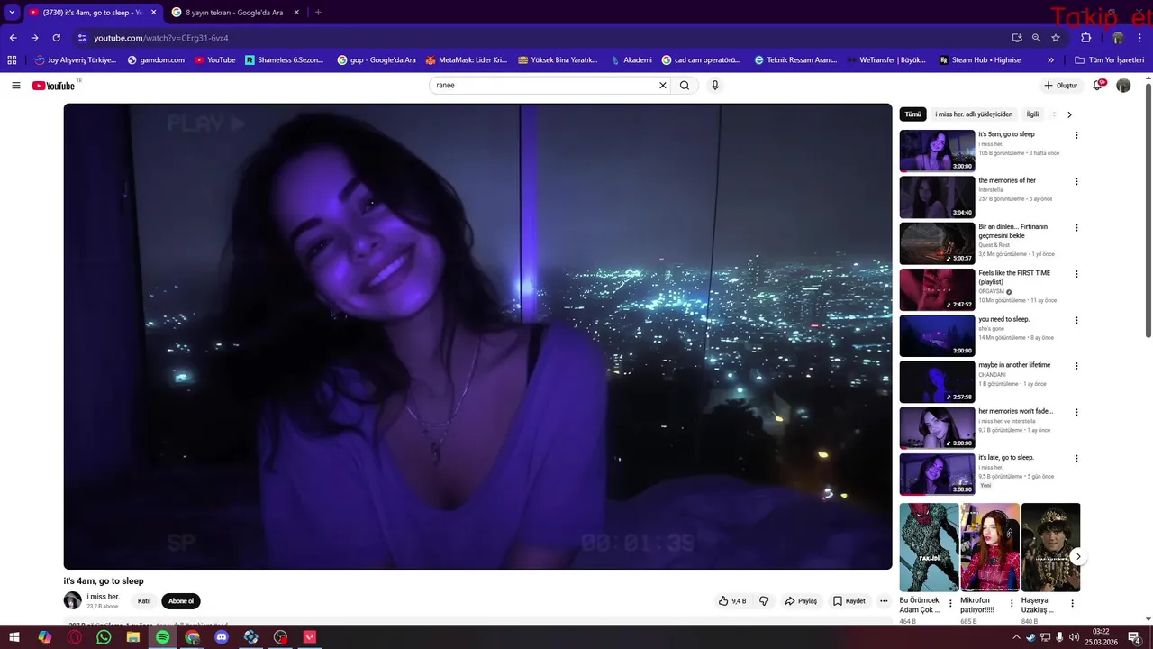Run search with magnifier button
The width and height of the screenshot is (1153, 649).
coord(685,86)
